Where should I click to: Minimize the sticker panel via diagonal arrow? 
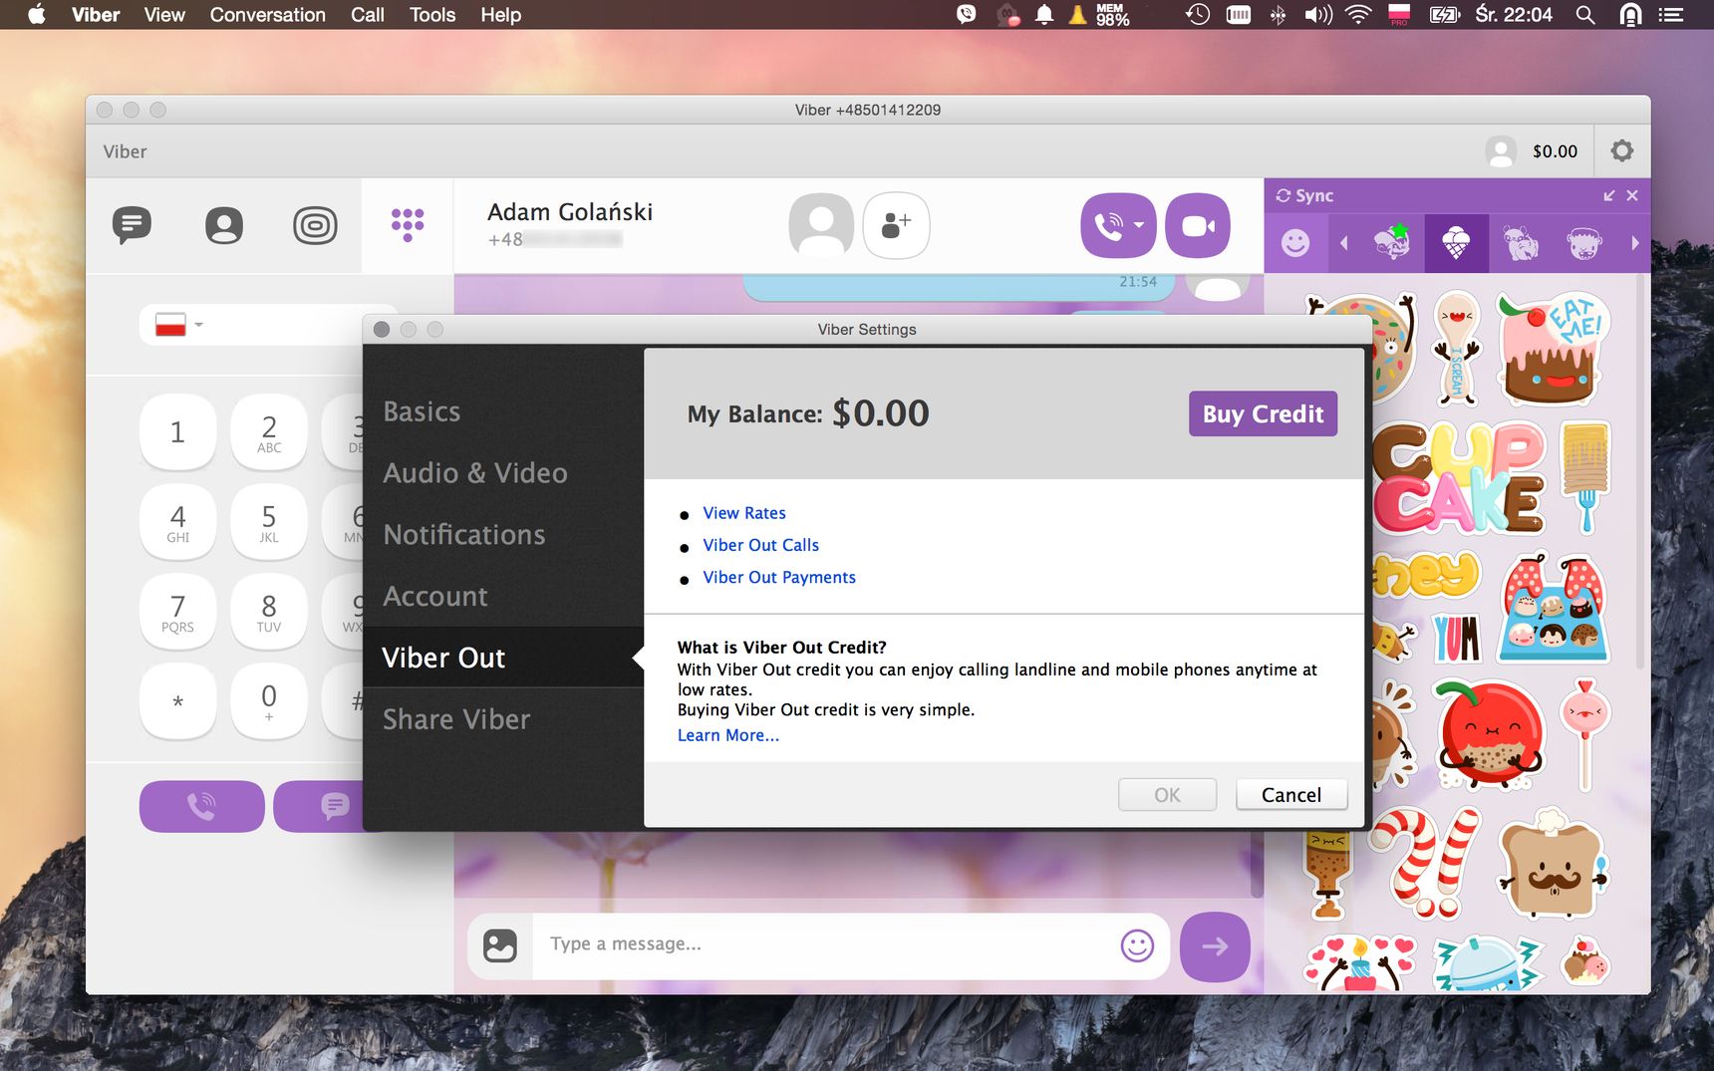click(1608, 195)
